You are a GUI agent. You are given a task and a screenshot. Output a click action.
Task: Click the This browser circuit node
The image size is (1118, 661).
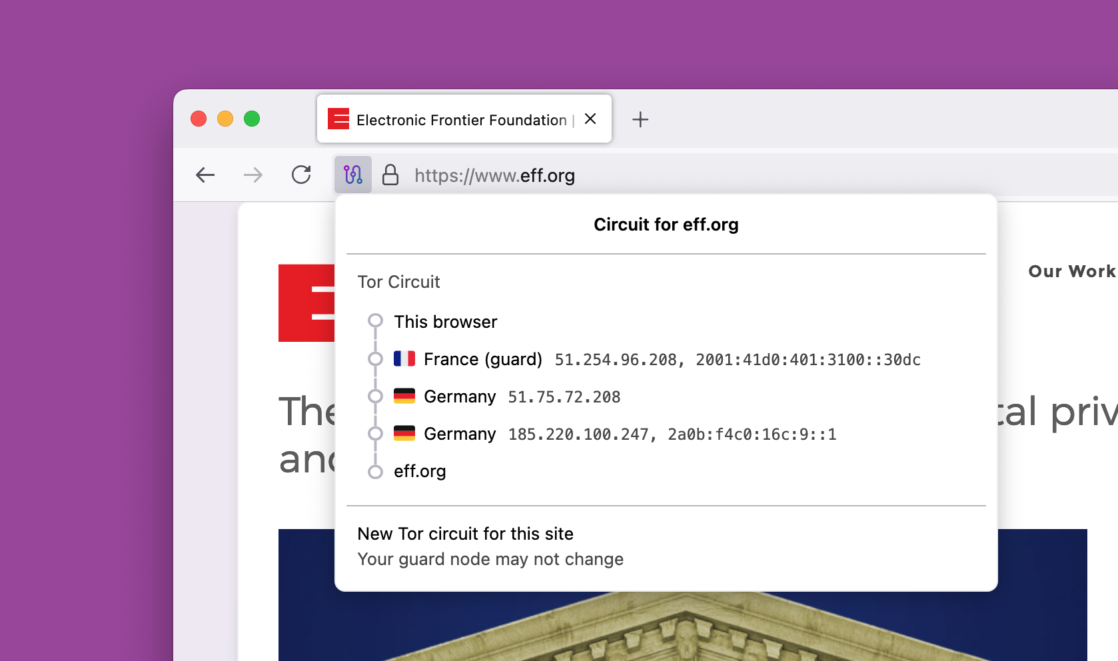click(445, 323)
